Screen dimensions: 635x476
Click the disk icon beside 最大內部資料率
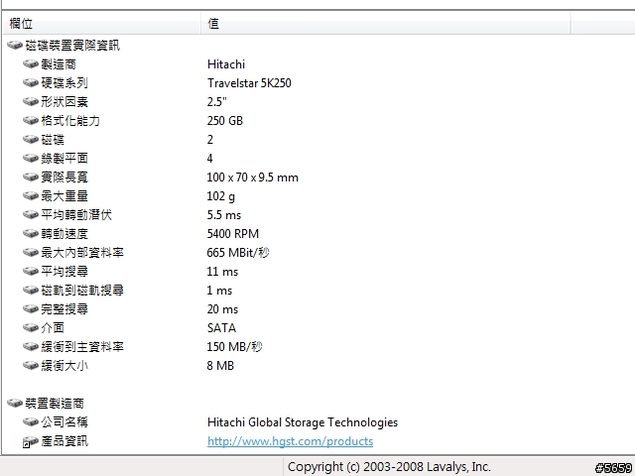(x=31, y=253)
